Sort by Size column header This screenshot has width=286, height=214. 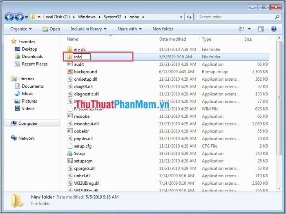click(x=248, y=39)
